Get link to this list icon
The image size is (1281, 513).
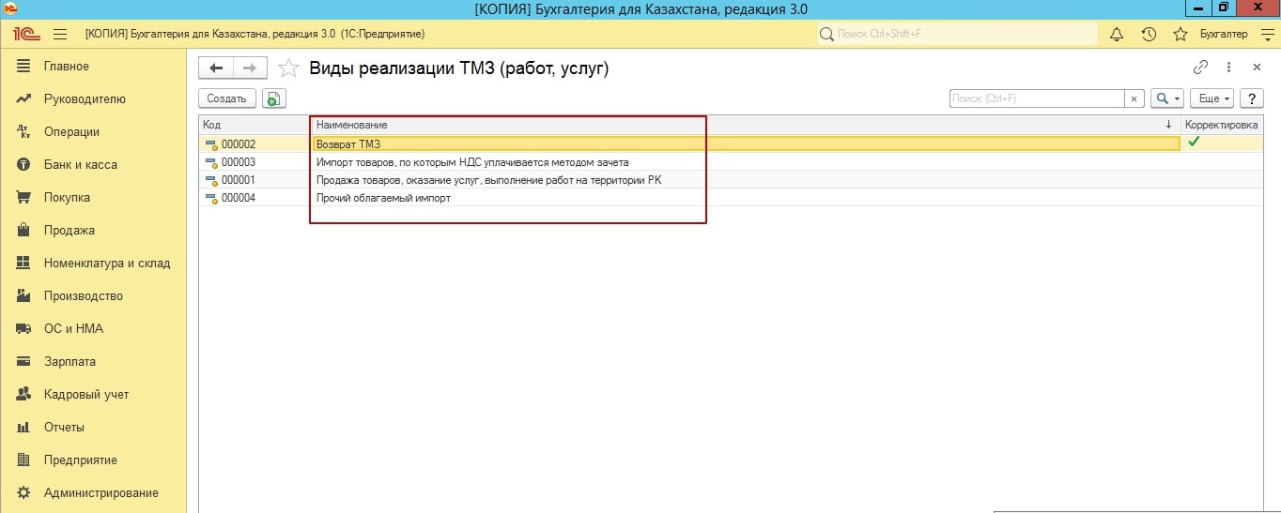(x=1200, y=68)
